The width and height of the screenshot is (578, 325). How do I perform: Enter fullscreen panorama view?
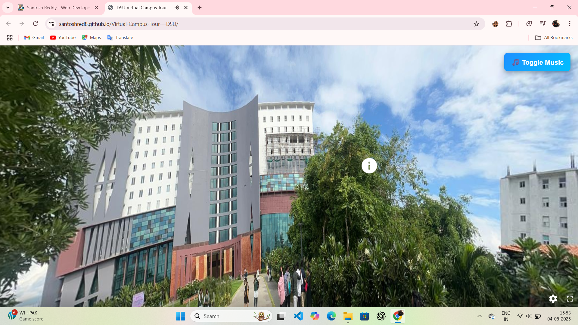[x=570, y=299]
